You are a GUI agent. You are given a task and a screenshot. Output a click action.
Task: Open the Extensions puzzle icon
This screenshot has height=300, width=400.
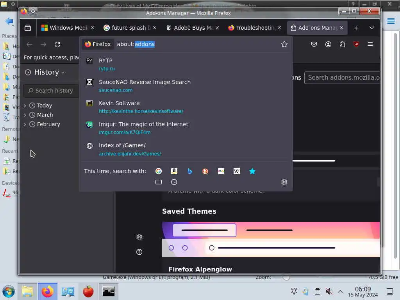[x=342, y=45]
